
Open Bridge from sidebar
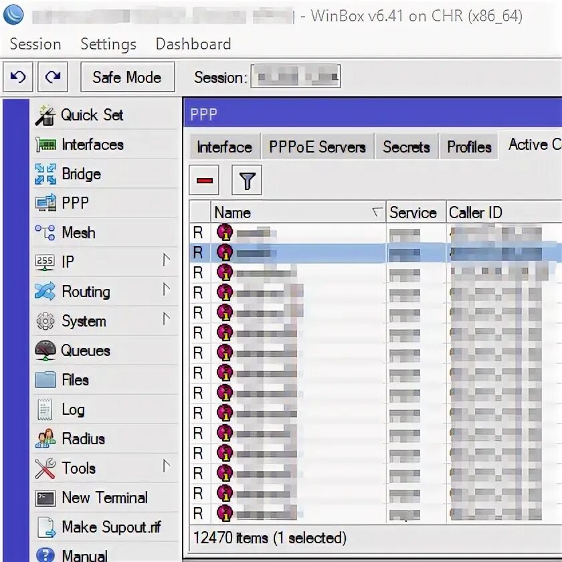(x=104, y=174)
